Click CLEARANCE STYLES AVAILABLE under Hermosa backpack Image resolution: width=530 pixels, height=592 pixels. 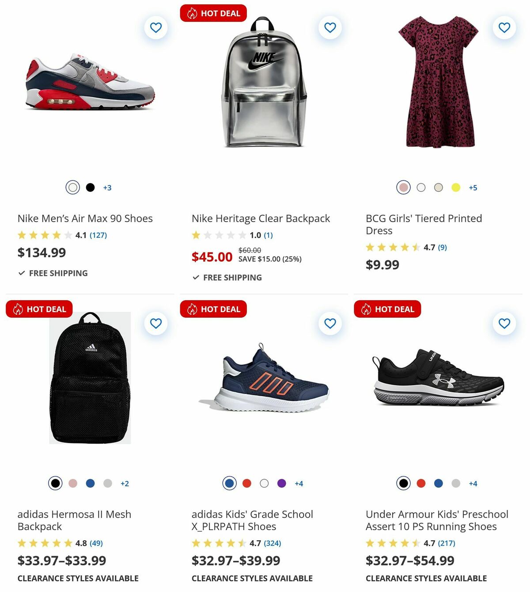click(x=78, y=578)
